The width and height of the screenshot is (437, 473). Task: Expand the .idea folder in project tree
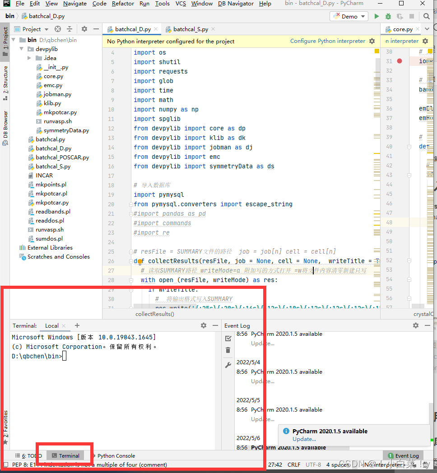[29, 58]
